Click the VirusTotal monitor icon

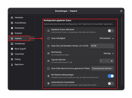(12, 54)
